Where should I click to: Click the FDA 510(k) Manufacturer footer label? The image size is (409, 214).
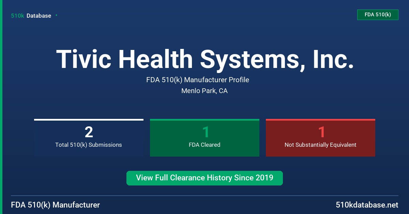click(x=56, y=205)
